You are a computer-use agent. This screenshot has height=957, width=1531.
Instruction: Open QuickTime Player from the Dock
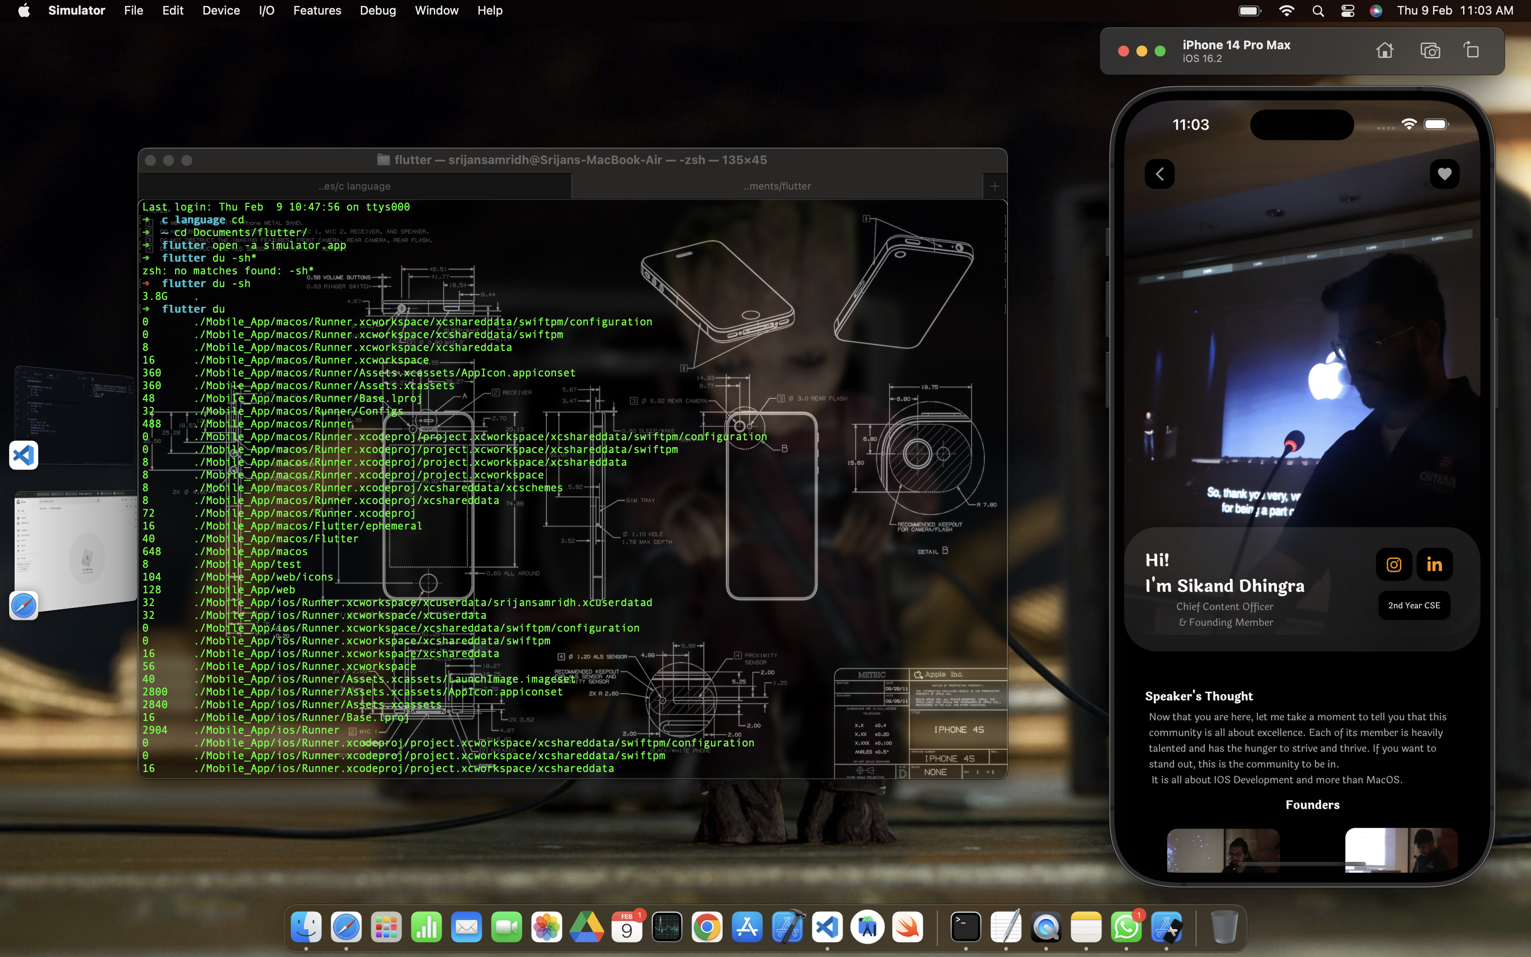click(x=1046, y=927)
